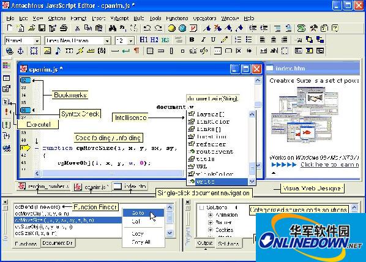Toggle the bookmark on line 36

point(25,110)
